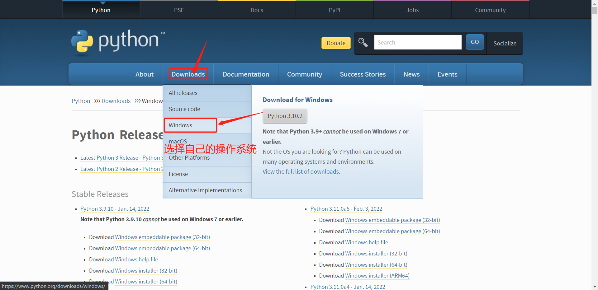Choose Alternative Implementations in dropdown

[x=207, y=190]
